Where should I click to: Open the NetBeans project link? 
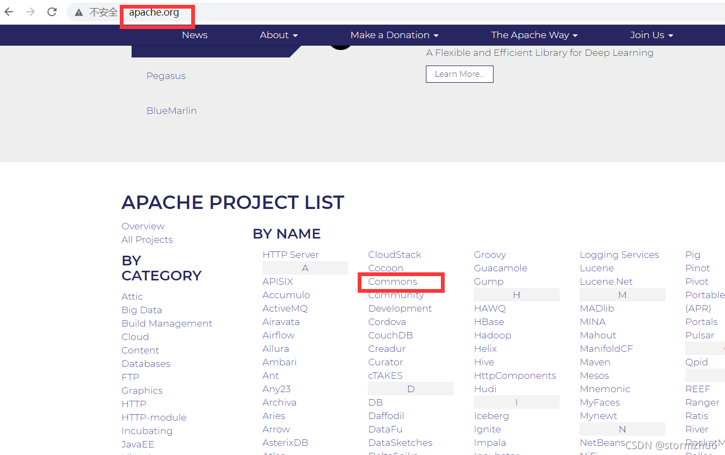[x=603, y=443]
